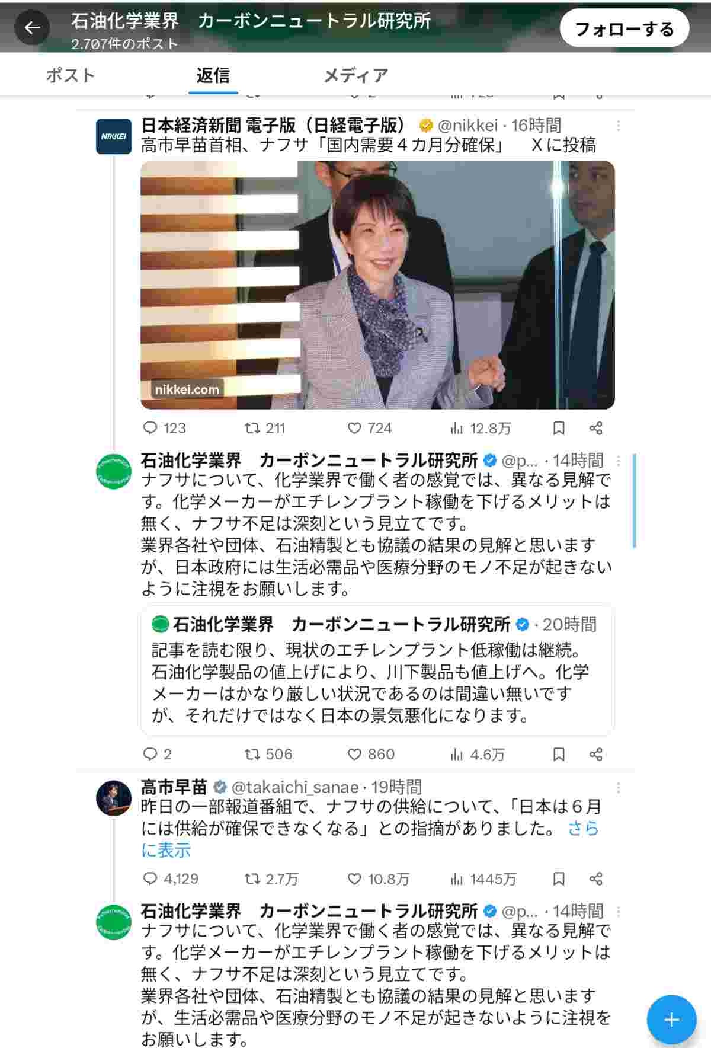Repost the Nikkei article post showing 211
711x1048 pixels.
pos(265,428)
